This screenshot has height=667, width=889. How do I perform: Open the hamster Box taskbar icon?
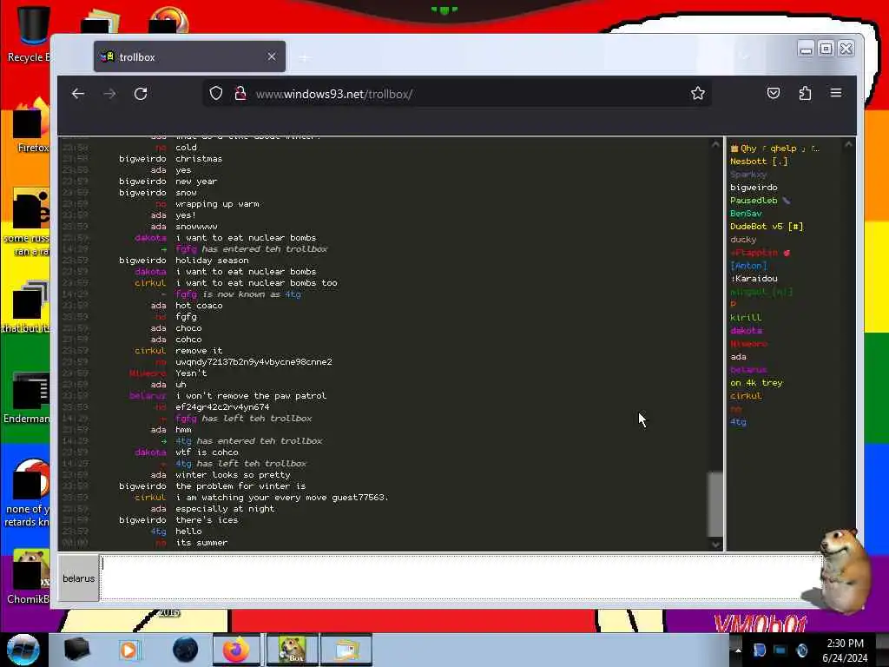click(291, 650)
